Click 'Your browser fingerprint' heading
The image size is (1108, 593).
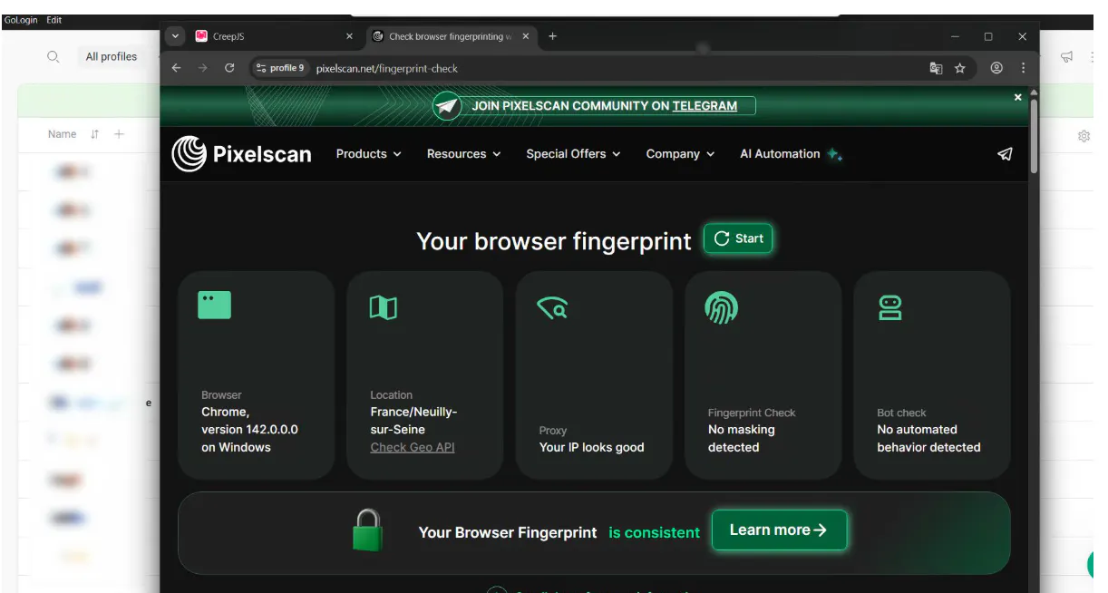554,241
